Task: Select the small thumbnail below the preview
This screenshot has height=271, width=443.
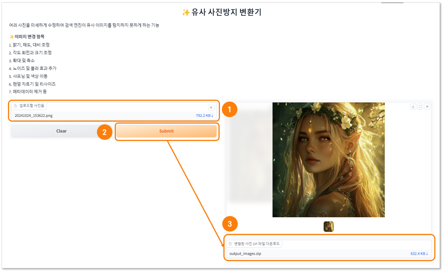Action: pos(329,227)
